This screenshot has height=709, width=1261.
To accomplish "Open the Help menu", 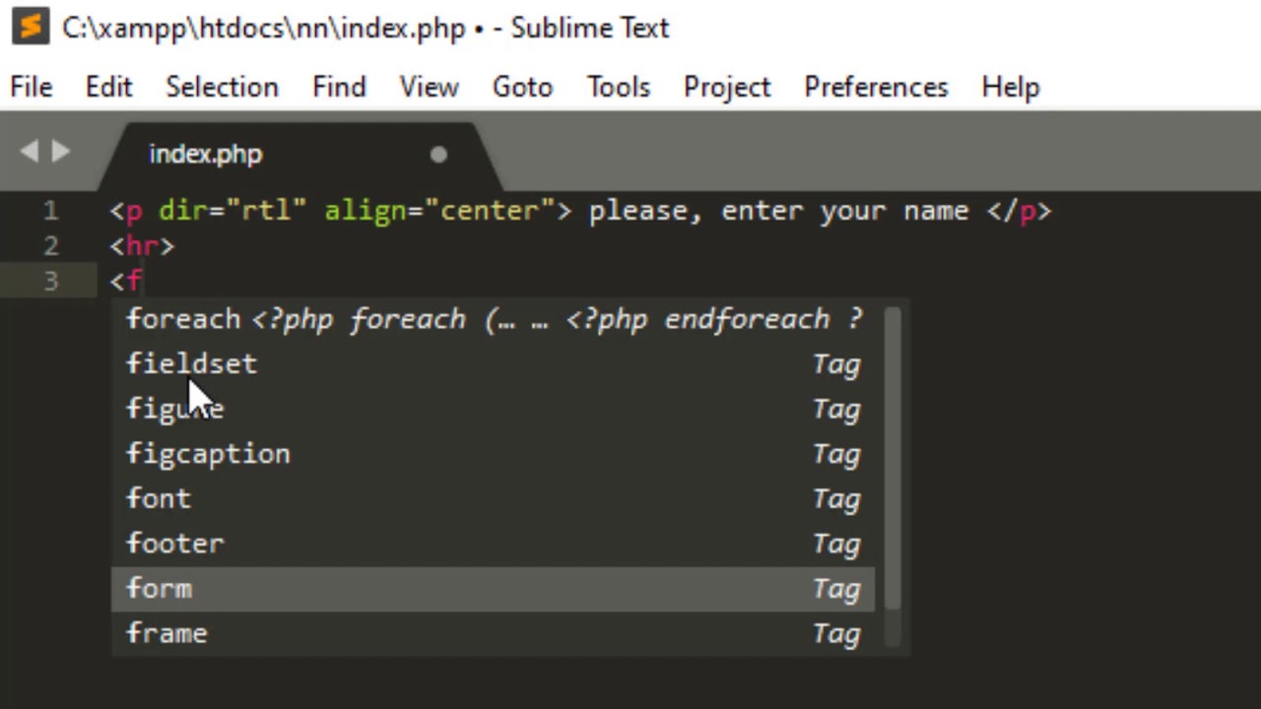I will click(1011, 87).
